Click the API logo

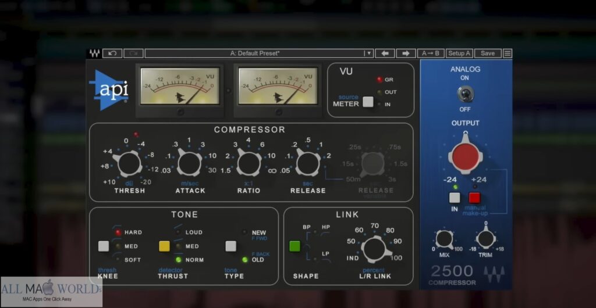[x=111, y=90]
